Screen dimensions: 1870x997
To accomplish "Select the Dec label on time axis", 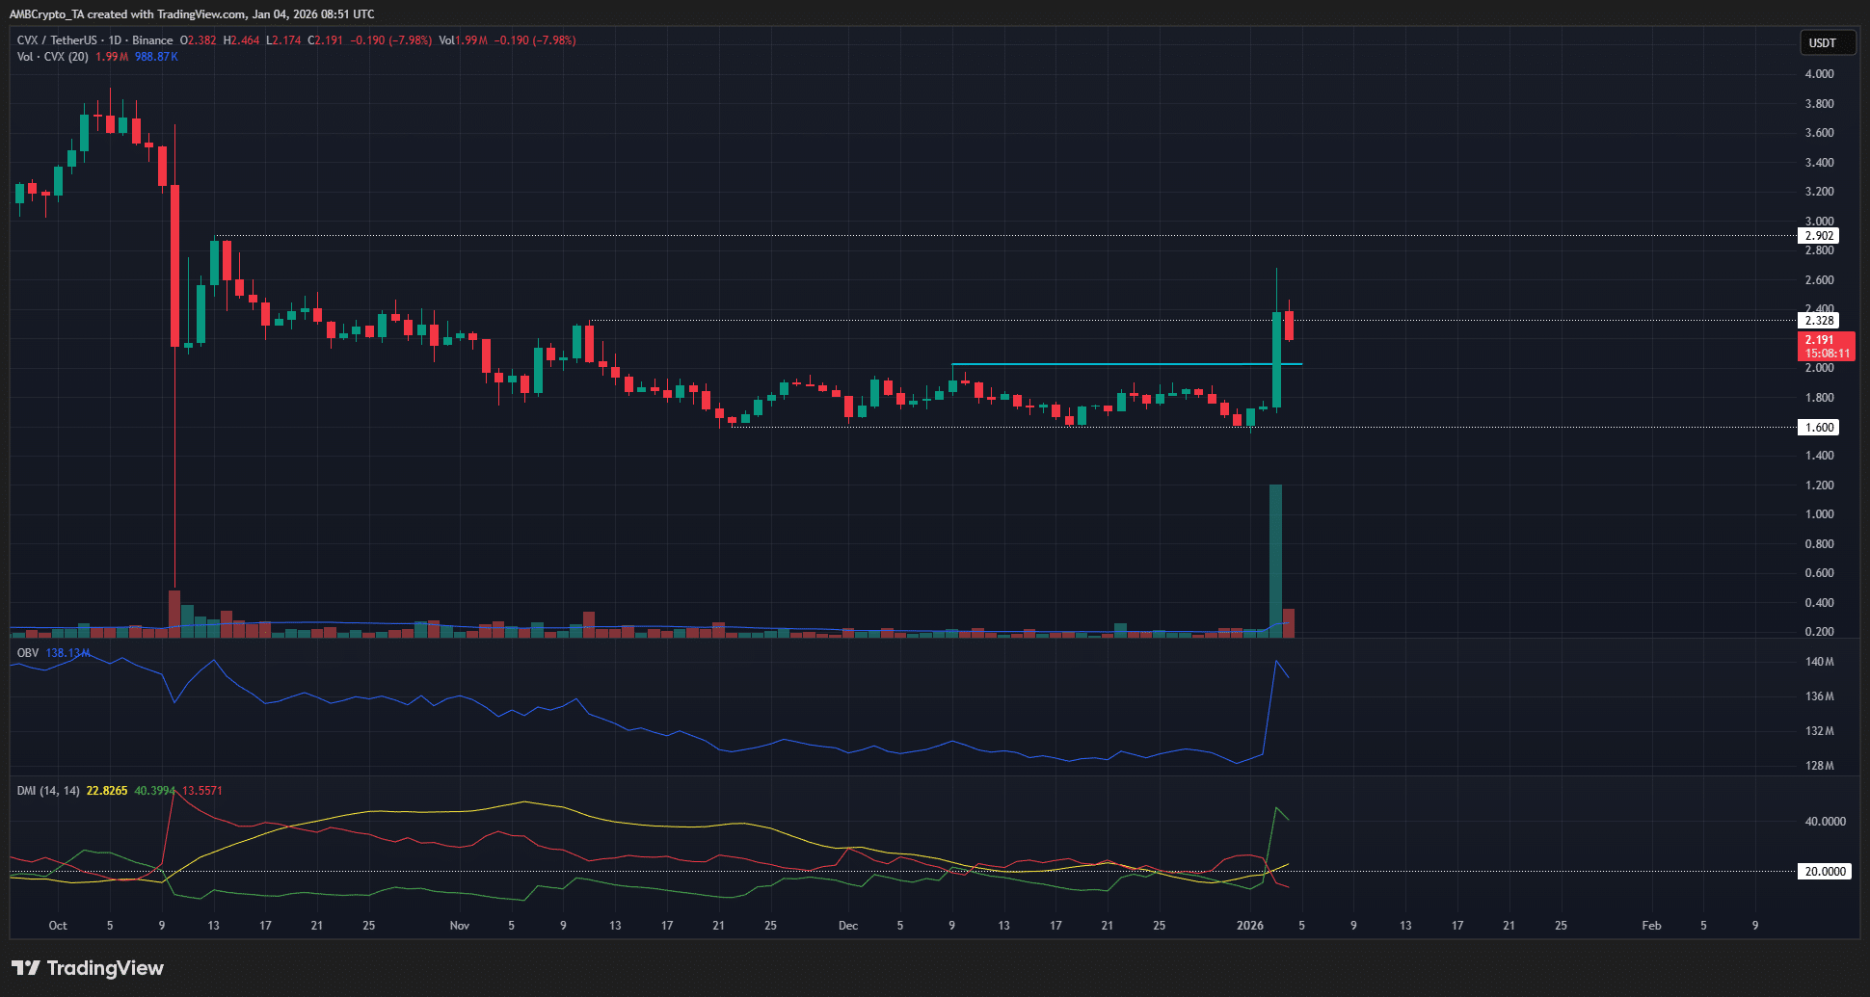I will 847,925.
